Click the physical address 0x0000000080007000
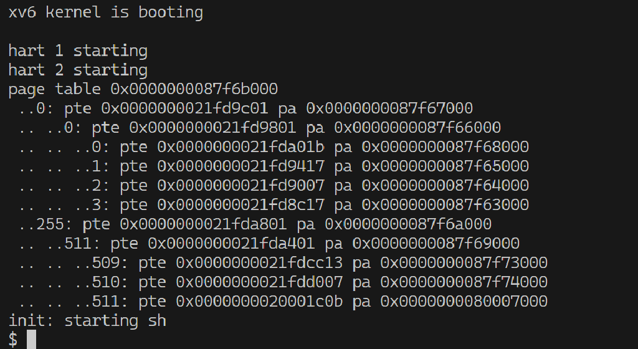Image resolution: width=638 pixels, height=349 pixels. click(x=464, y=302)
